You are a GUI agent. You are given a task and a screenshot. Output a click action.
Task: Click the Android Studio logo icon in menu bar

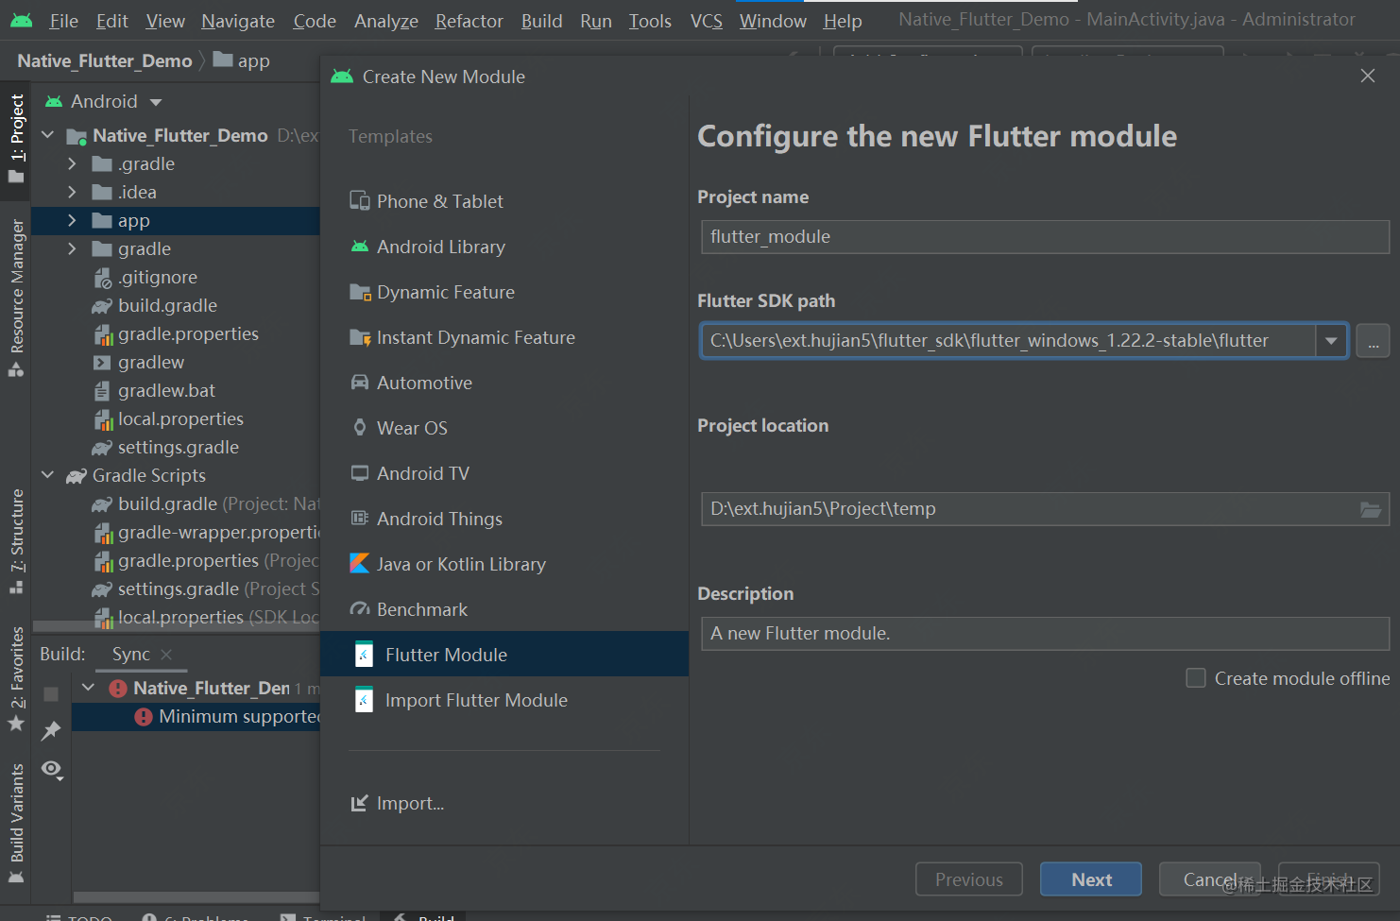coord(21,20)
